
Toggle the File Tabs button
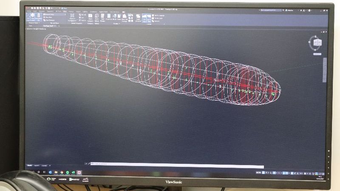pos(144,18)
